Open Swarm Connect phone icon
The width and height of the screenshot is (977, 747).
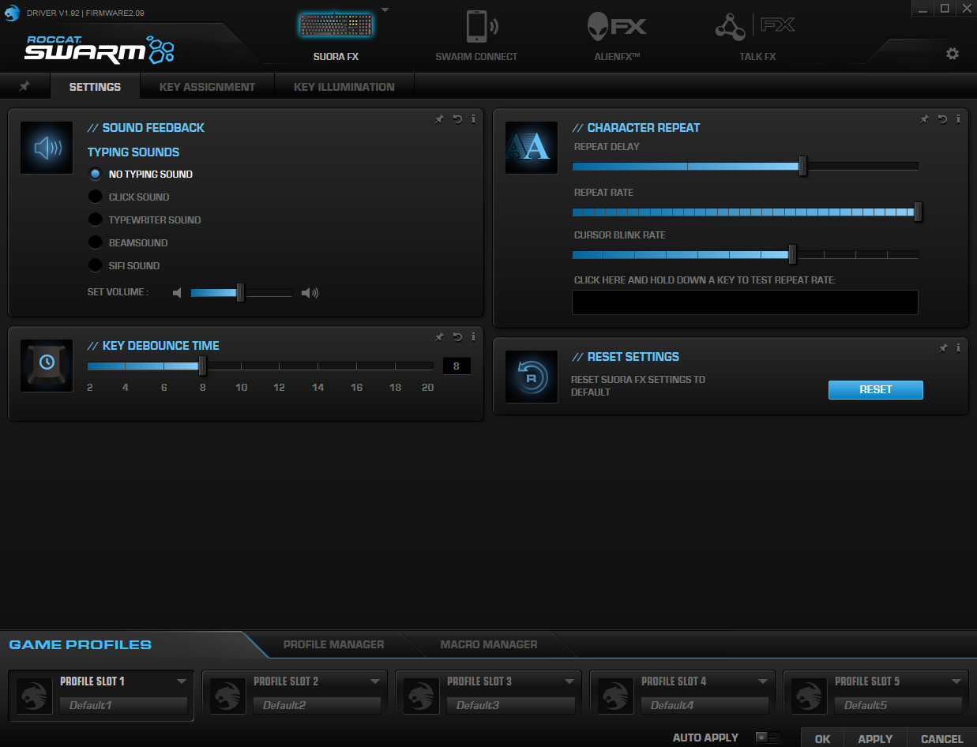[x=481, y=26]
